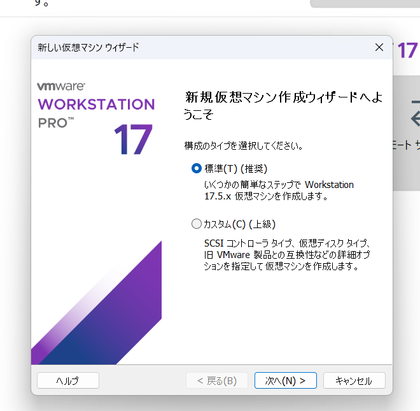420x411 pixels.
Task: Click the 構成のタイプを選択してください instruction text
Action: click(x=243, y=146)
